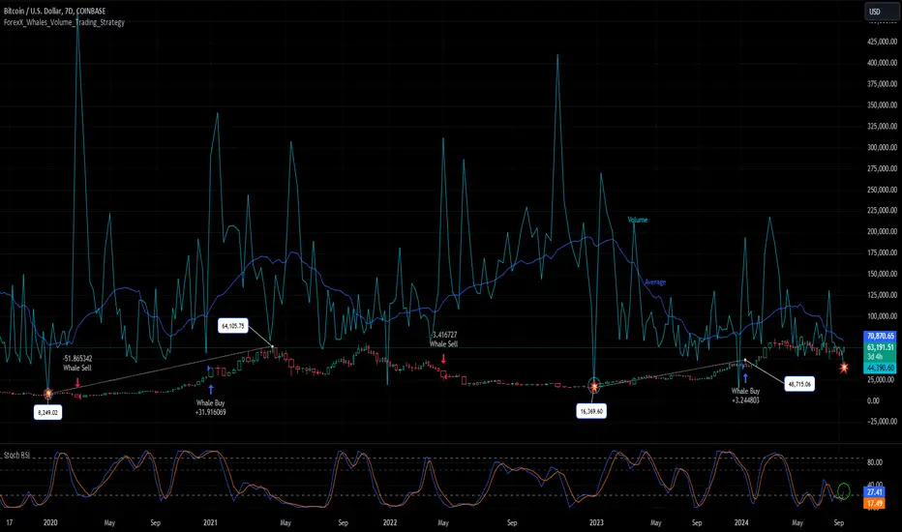Screen dimensions: 902x532
Task: Click 300,000.00 on the price scale
Action: coord(882,147)
